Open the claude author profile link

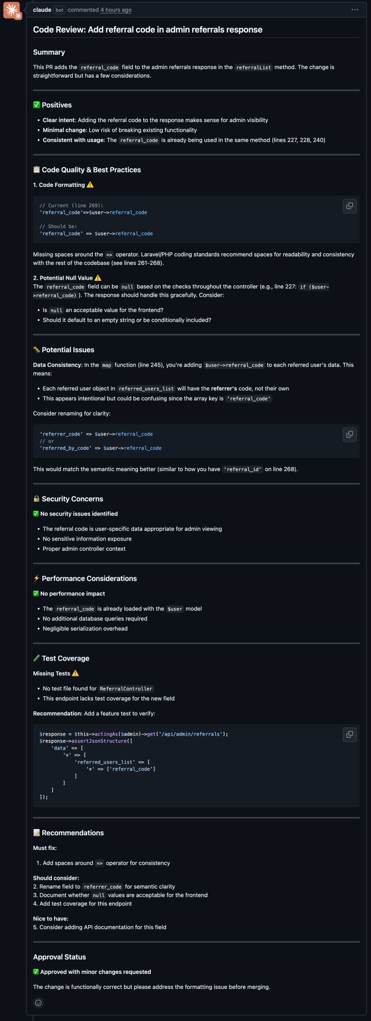click(42, 10)
